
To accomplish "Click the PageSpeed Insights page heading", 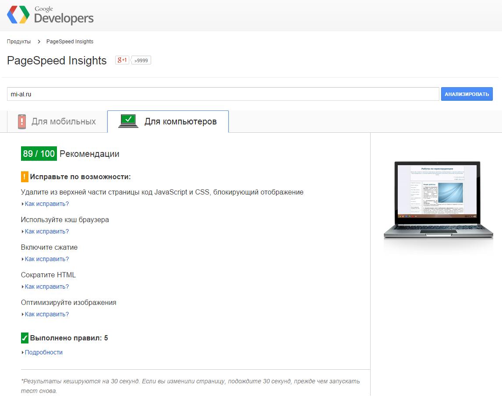I will pyautogui.click(x=57, y=60).
